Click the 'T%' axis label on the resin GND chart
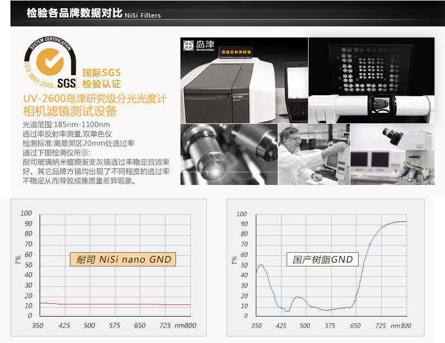 [234, 260]
